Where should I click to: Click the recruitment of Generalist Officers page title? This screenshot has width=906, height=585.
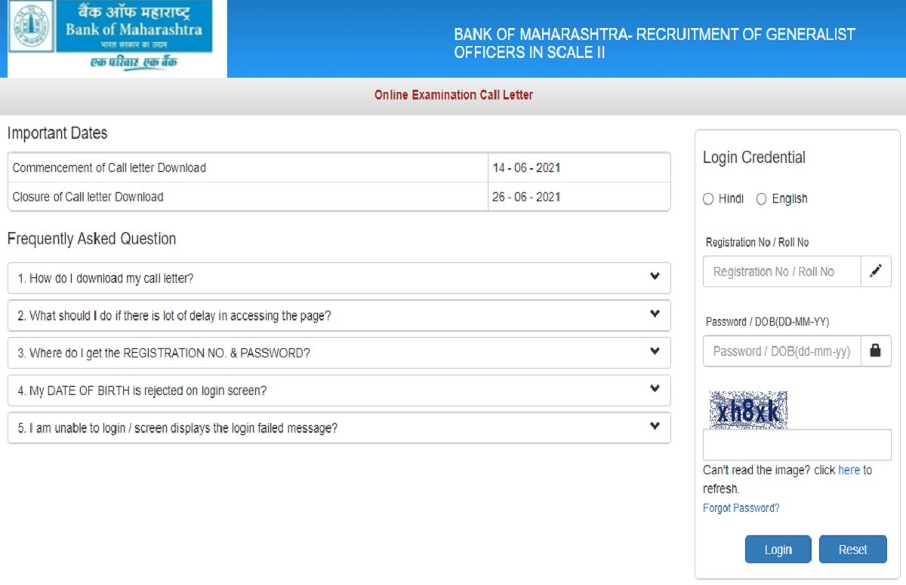654,43
